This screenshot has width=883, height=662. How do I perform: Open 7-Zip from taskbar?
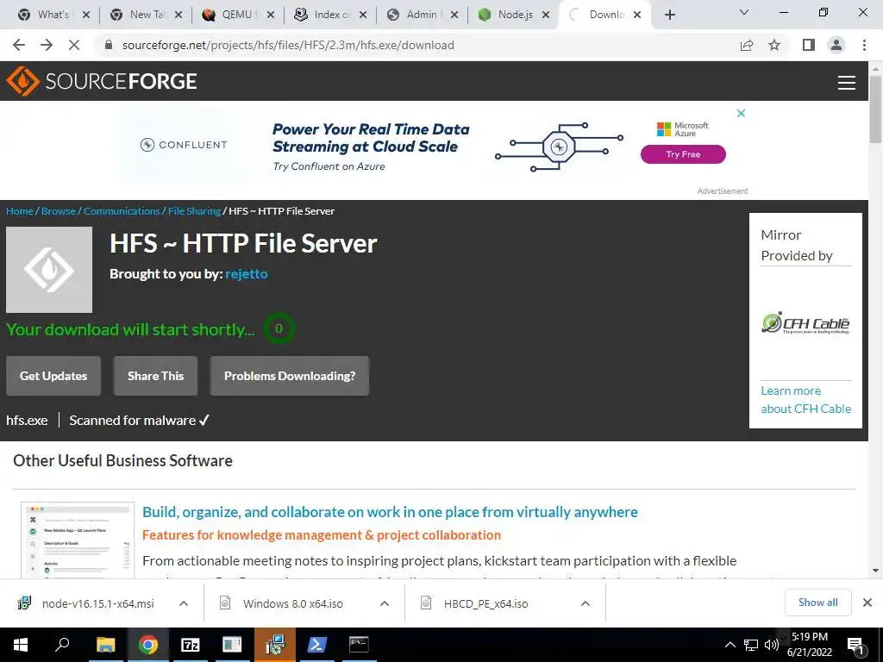191,645
